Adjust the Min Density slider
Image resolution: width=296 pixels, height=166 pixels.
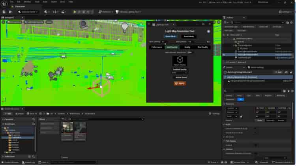[169, 42]
